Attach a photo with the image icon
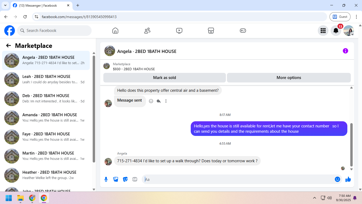The height and width of the screenshot is (204, 362). pos(116,179)
